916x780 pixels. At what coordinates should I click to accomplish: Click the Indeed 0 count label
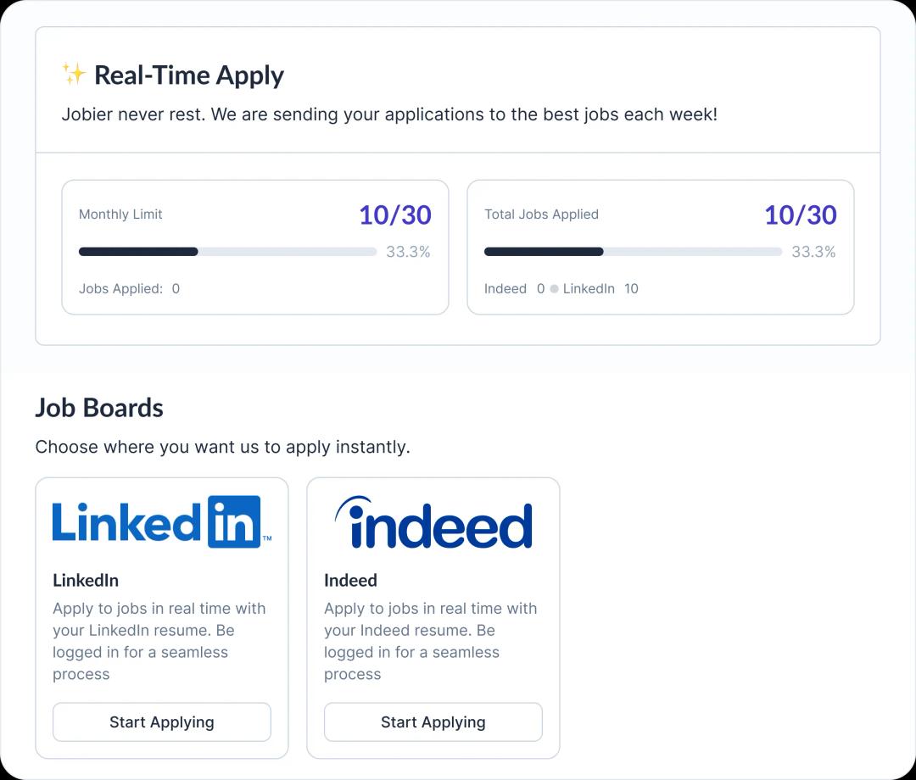pos(514,289)
